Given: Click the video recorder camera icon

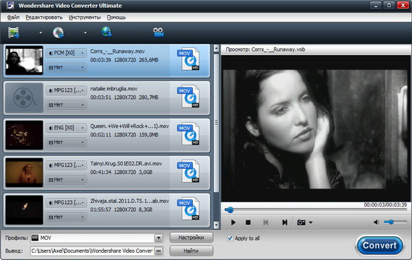Looking at the screenshot, I should pyautogui.click(x=158, y=32).
